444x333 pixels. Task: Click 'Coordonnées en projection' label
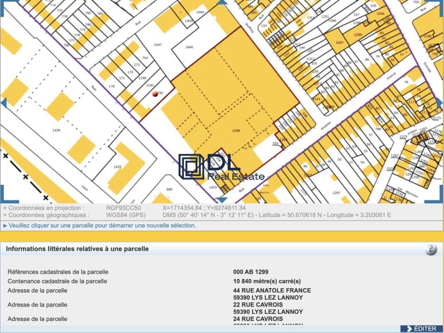coord(44,208)
